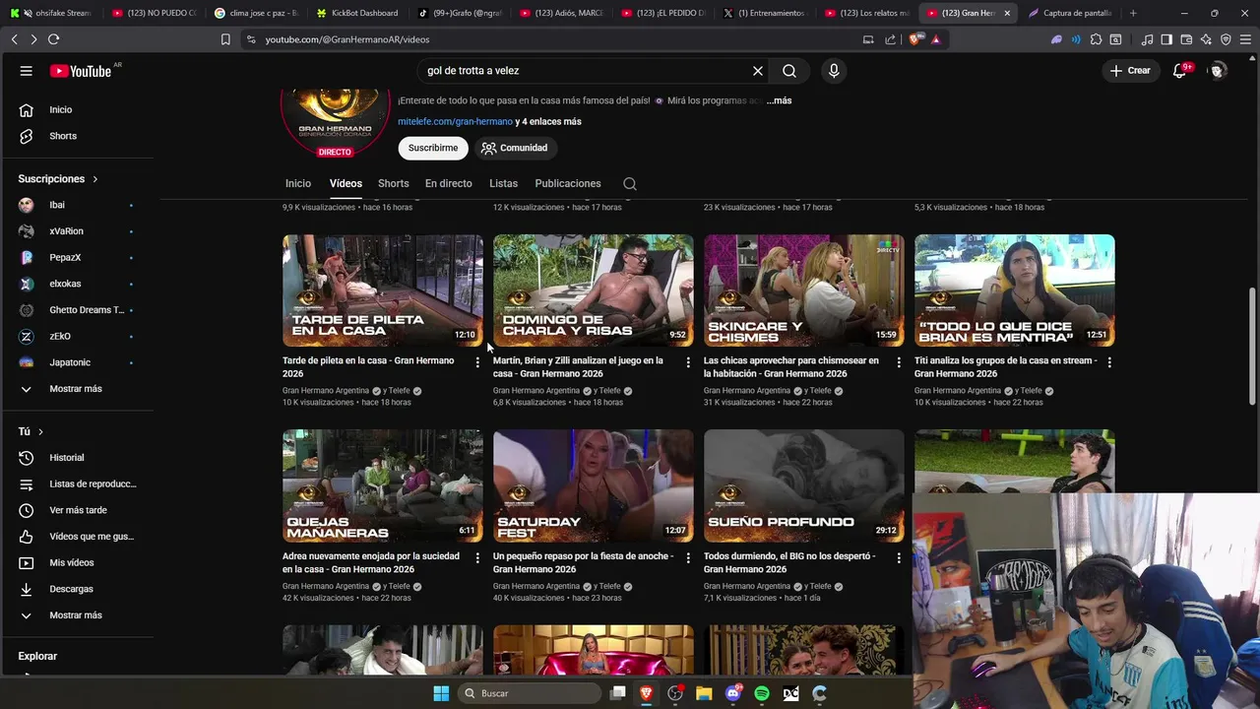Expand channel description with ...más
1260x709 pixels.
[779, 100]
